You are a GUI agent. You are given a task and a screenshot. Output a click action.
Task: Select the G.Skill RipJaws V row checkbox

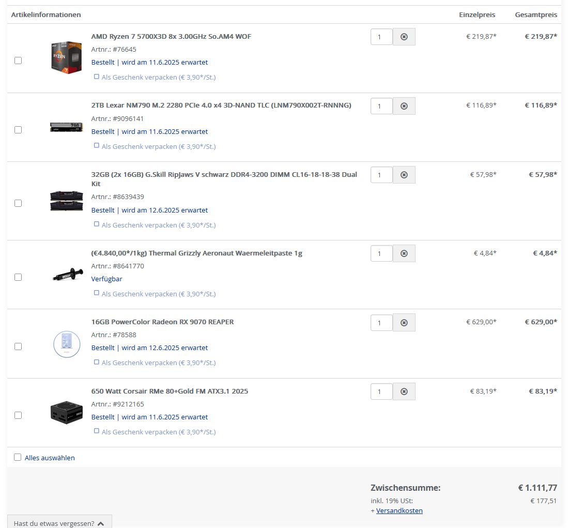18,203
